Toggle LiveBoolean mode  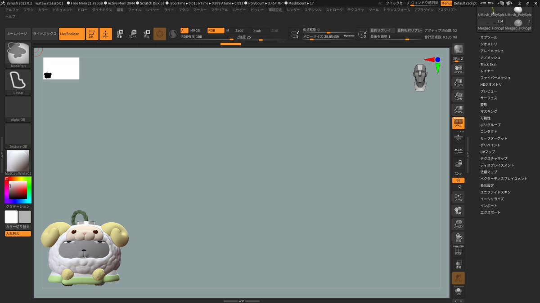[x=72, y=34]
